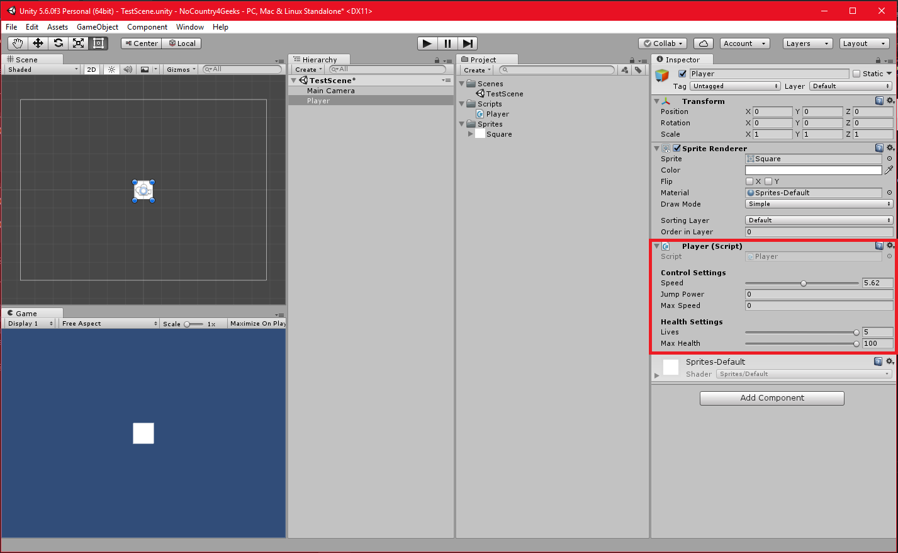Toggle scene lighting sun icon
This screenshot has width=898, height=553.
pos(111,69)
